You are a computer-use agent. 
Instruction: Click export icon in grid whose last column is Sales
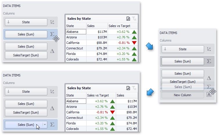128,88
